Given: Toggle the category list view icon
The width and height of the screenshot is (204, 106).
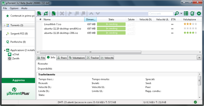Looking at the screenshot, I should [x=186, y=13].
